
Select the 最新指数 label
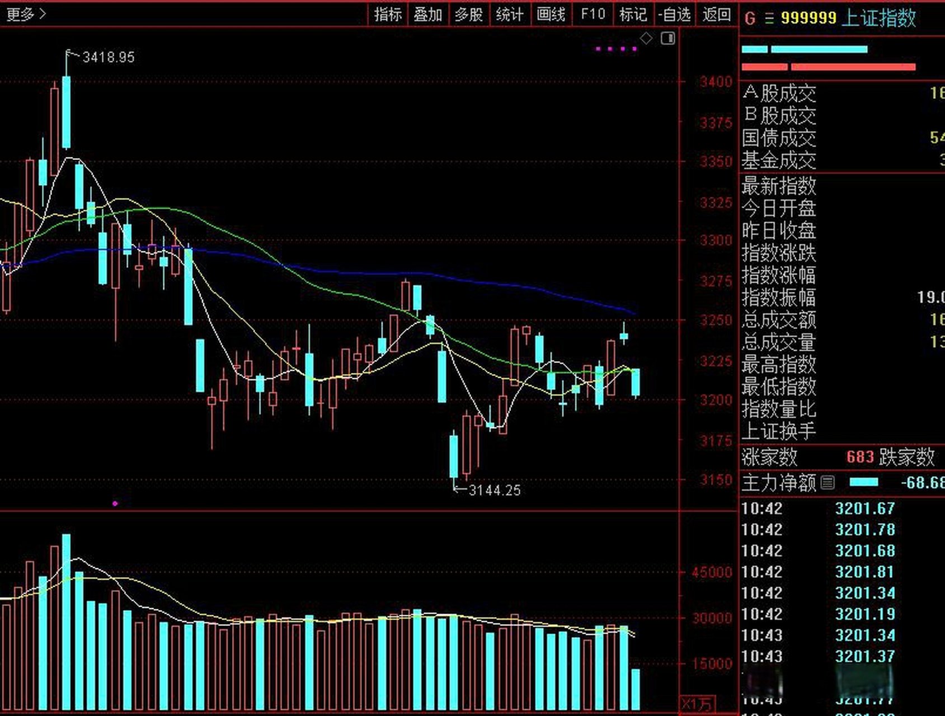(779, 186)
